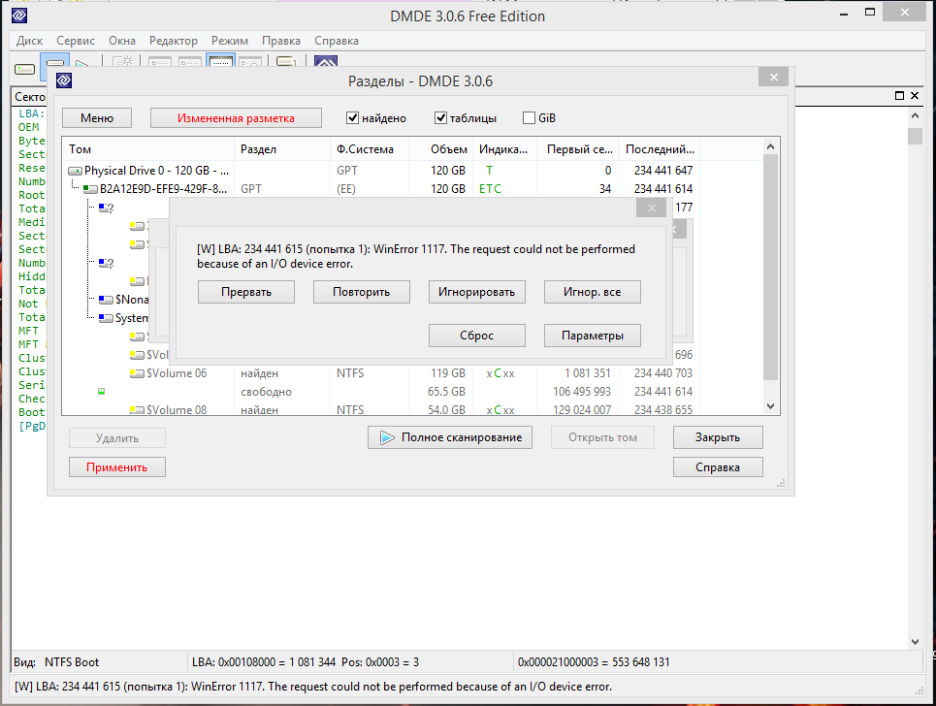Open the Окна menu
This screenshot has height=706, width=936.
[x=122, y=41]
